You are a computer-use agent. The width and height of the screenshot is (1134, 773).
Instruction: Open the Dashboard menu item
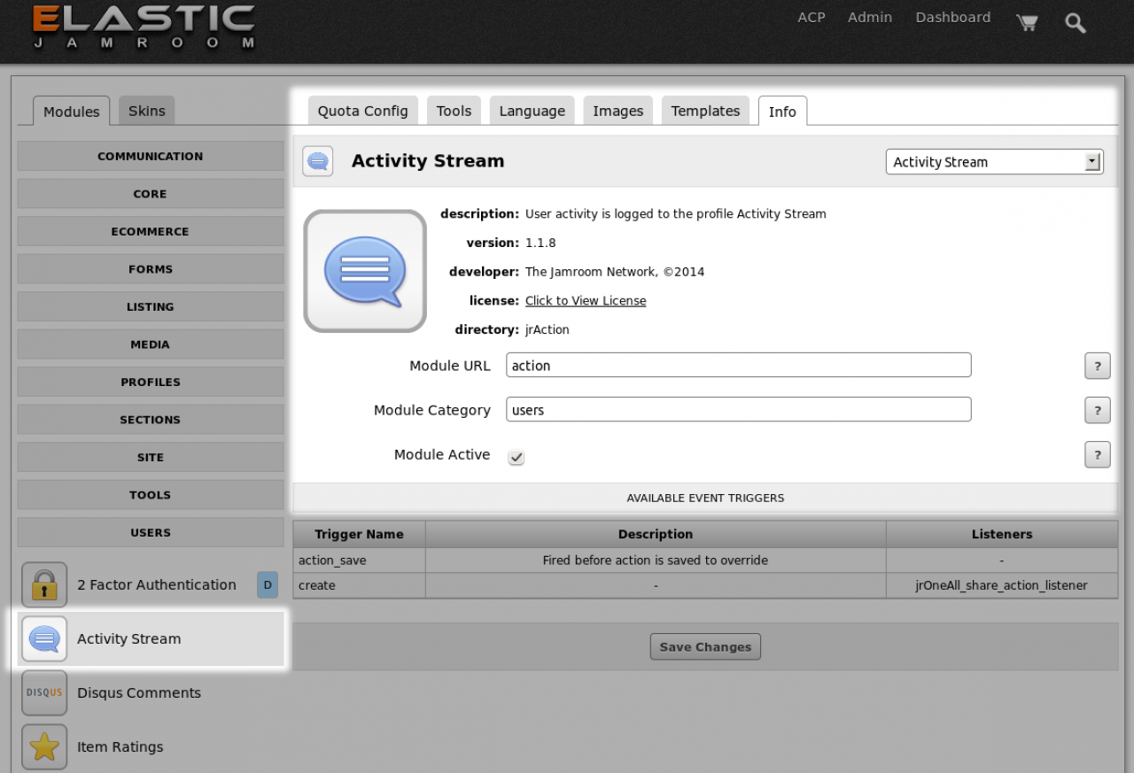(952, 18)
